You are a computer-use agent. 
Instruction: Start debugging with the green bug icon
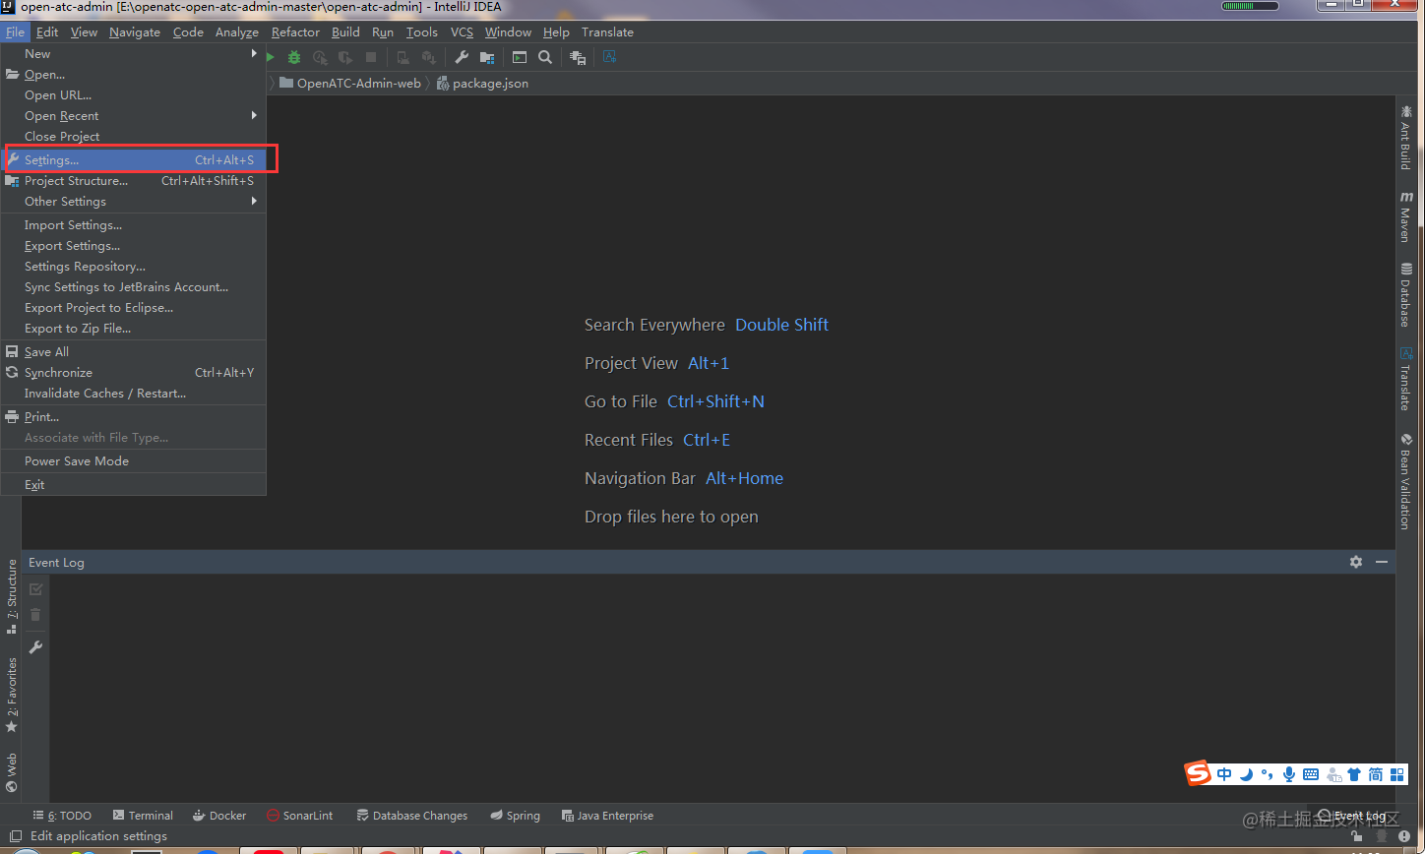(x=293, y=57)
